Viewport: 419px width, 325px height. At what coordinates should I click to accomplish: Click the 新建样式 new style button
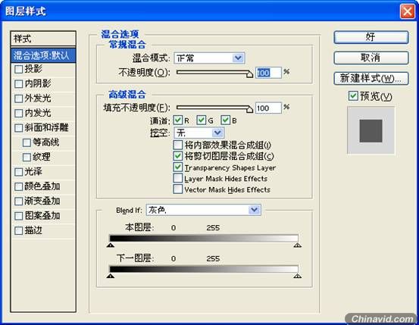[x=371, y=79]
